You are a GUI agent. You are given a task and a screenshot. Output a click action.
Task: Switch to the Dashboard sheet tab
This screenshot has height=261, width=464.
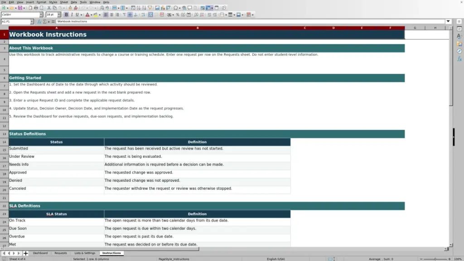40,253
